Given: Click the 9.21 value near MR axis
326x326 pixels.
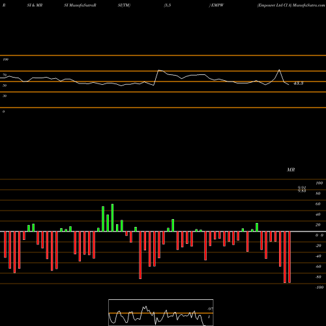Looking at the screenshot, I should [x=302, y=188].
